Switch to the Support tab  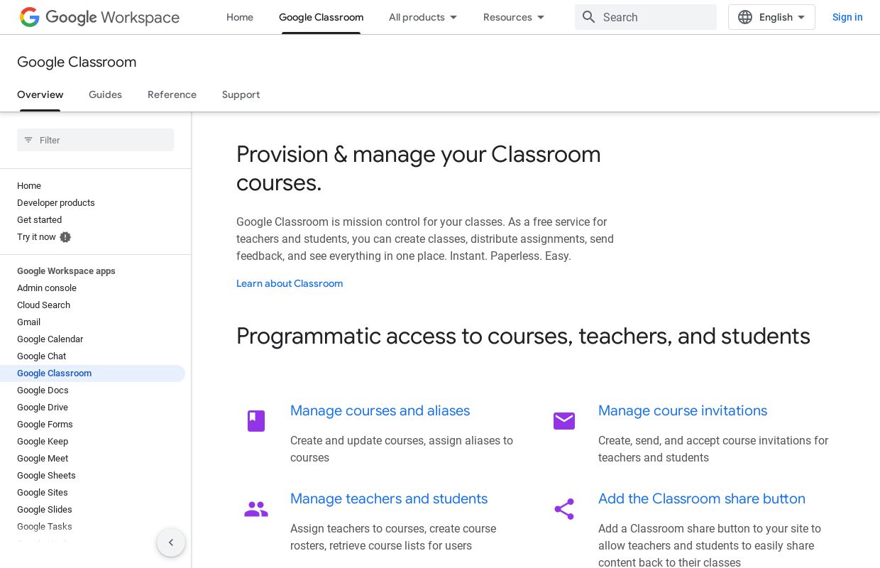[241, 94]
